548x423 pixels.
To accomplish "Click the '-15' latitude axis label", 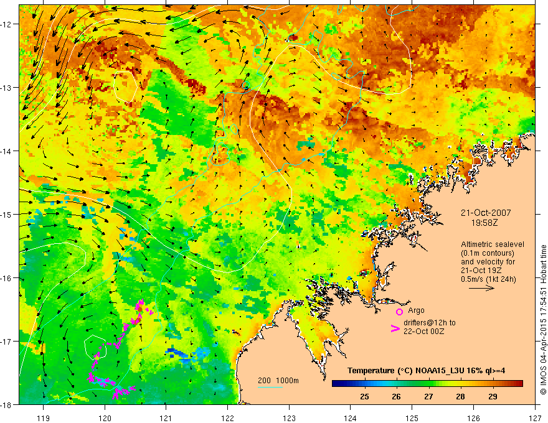I will pyautogui.click(x=7, y=214).
